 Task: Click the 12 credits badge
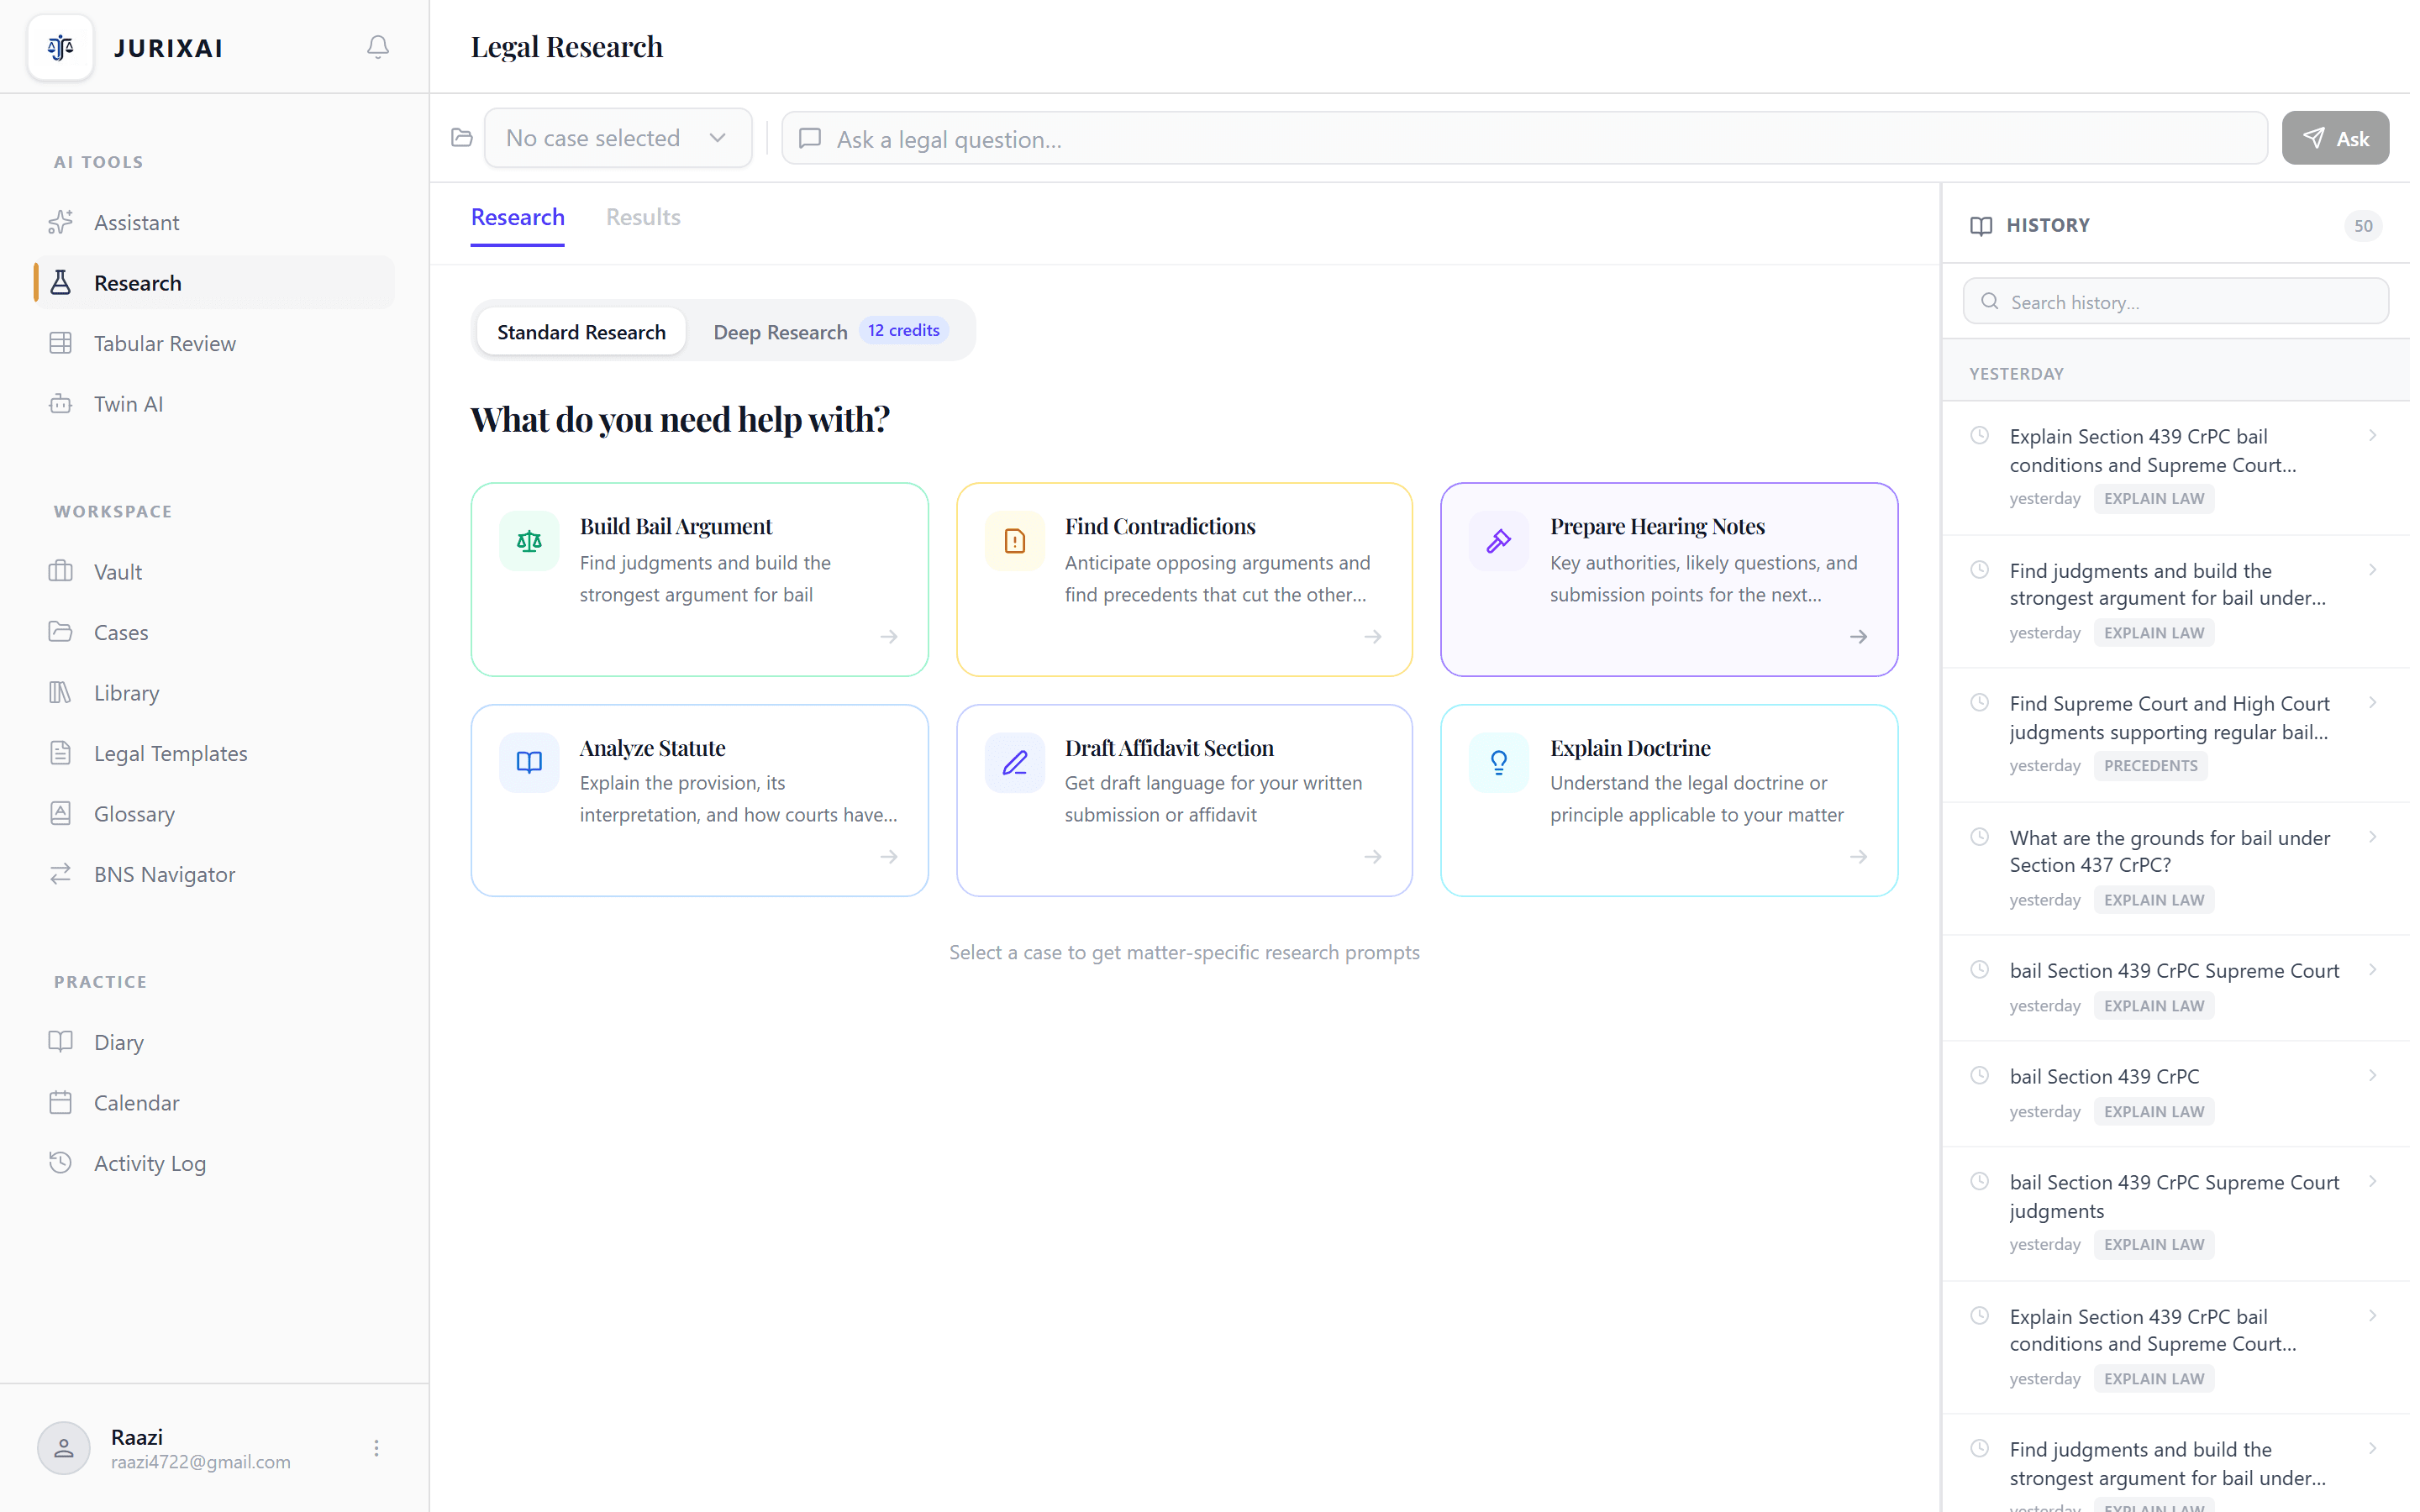point(904,330)
